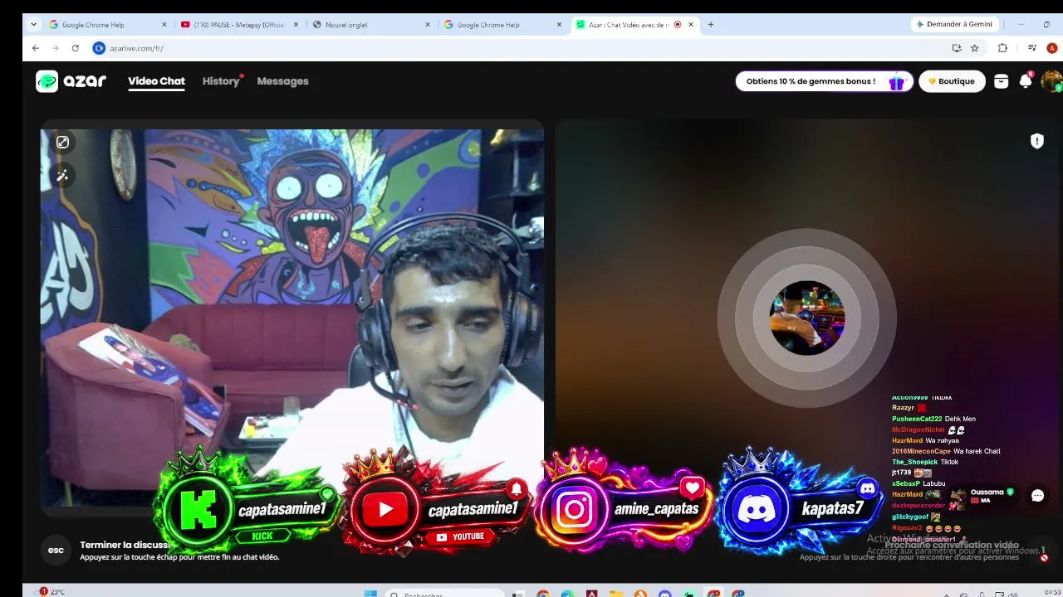Click the Obtiens 10 % de gemmes bonus banner
This screenshot has height=597, width=1063.
[824, 81]
